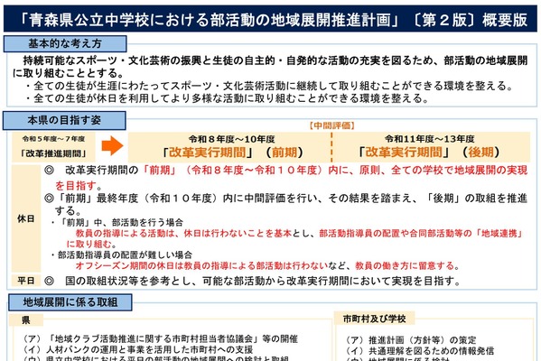This screenshot has width=541, height=361.
Task: Click the 「改革実行期間」(後期) heading
Action: 429,152
